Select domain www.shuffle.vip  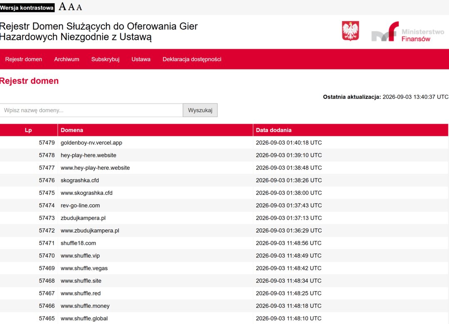pyautogui.click(x=80, y=256)
